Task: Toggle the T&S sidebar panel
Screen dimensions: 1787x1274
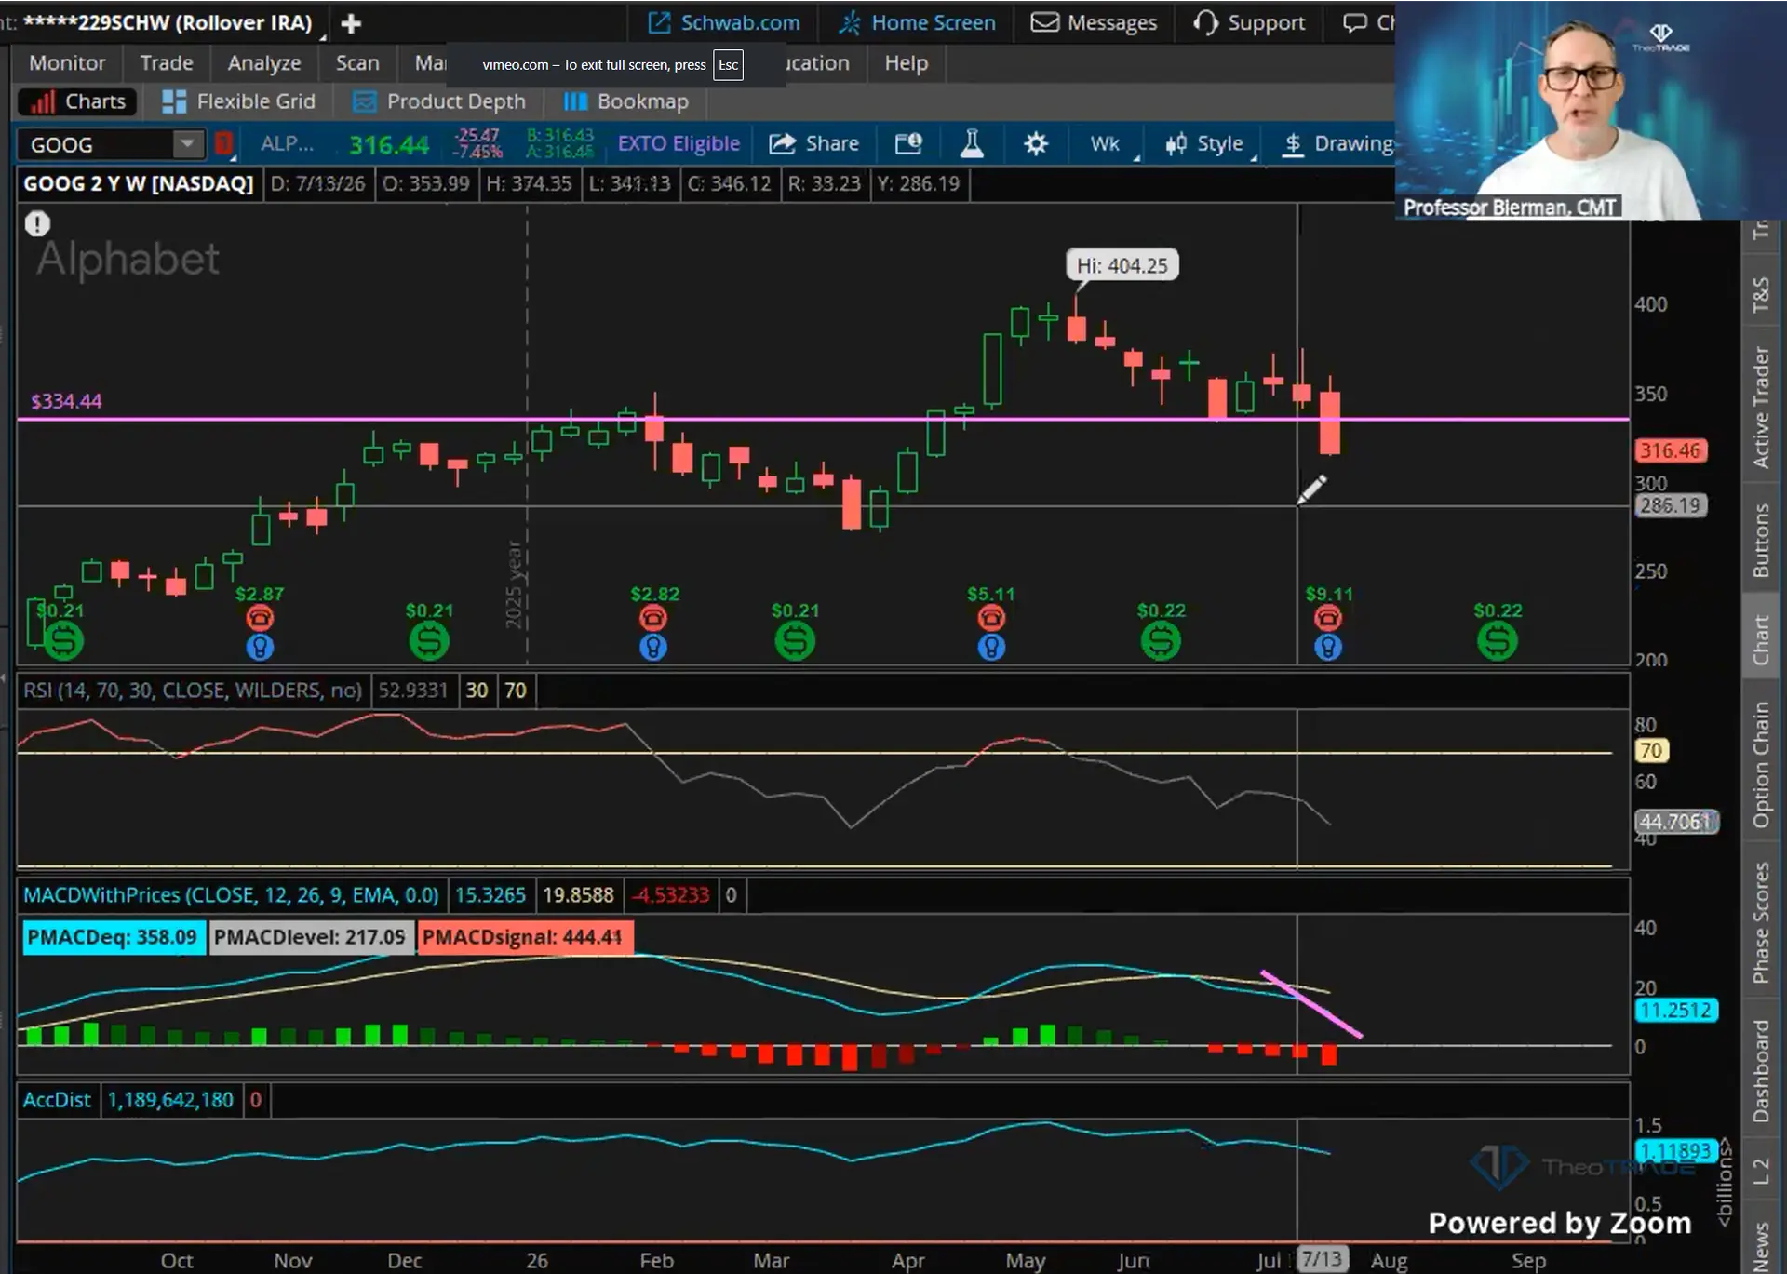Action: pos(1760,295)
